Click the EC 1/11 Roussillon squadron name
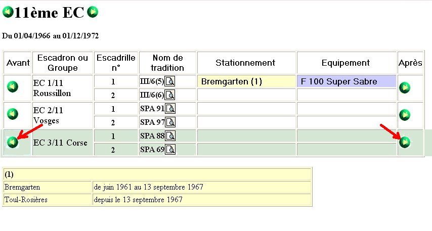 point(52,88)
